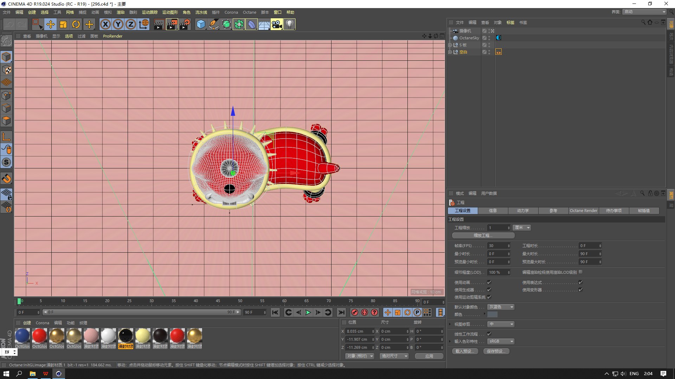The image size is (675, 379).
Task: Switch to Edges mode
Action: point(6,108)
